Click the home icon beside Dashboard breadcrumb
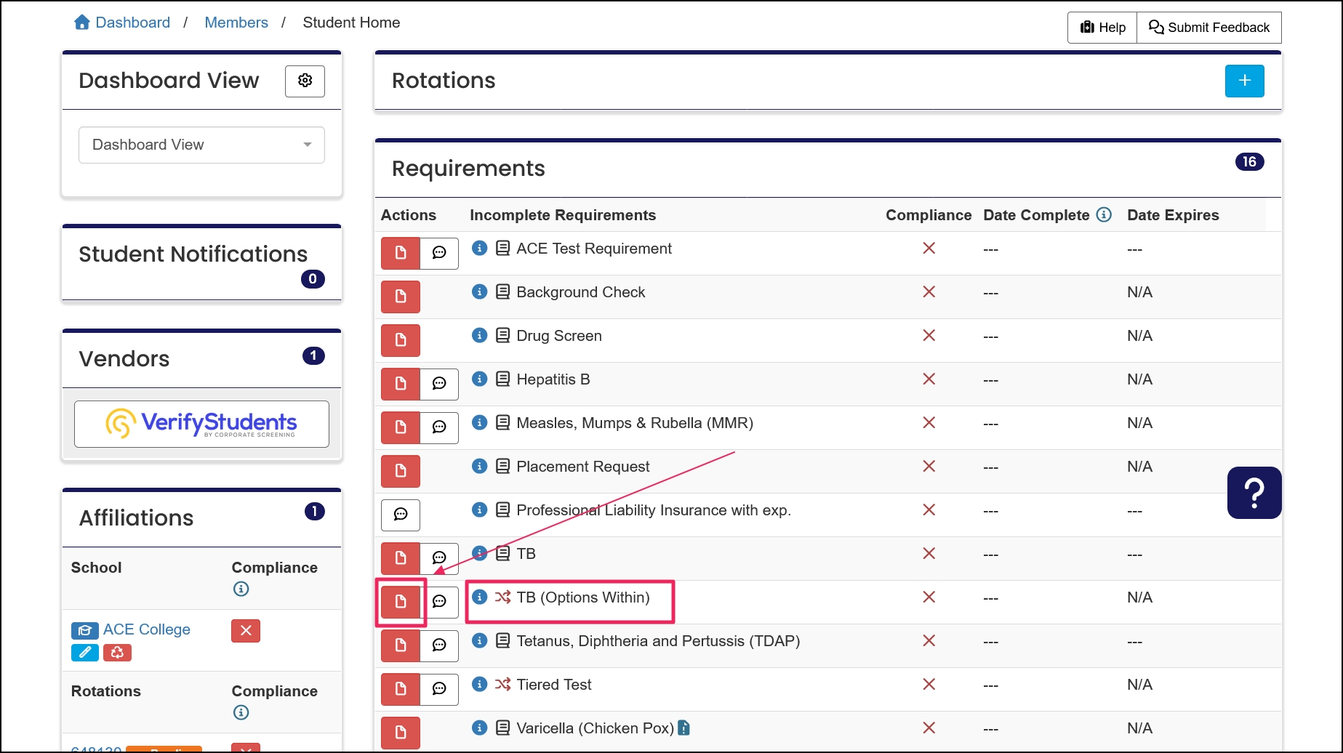The width and height of the screenshot is (1343, 753). pos(81,22)
